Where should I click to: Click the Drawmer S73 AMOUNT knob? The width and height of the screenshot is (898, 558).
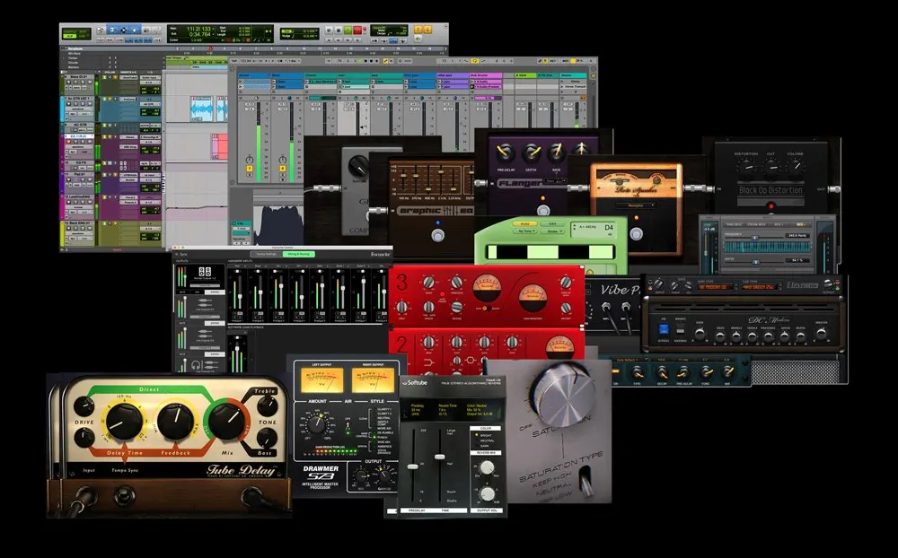pos(317,424)
